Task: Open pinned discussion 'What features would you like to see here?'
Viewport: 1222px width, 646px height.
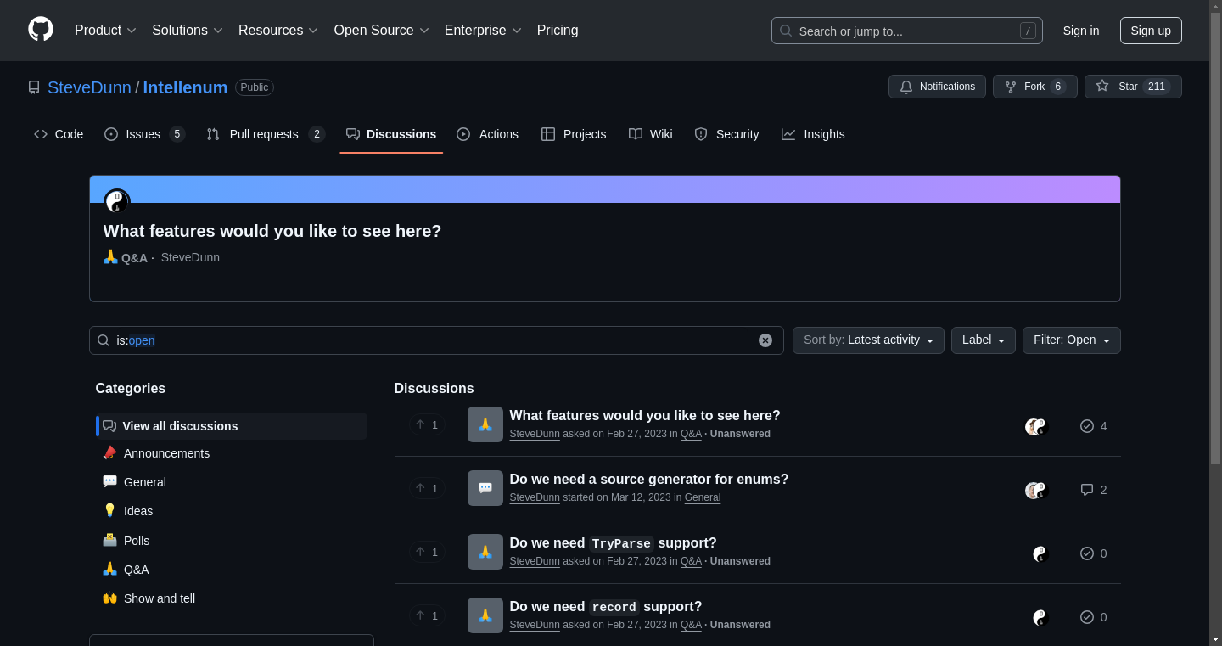Action: pos(272,231)
